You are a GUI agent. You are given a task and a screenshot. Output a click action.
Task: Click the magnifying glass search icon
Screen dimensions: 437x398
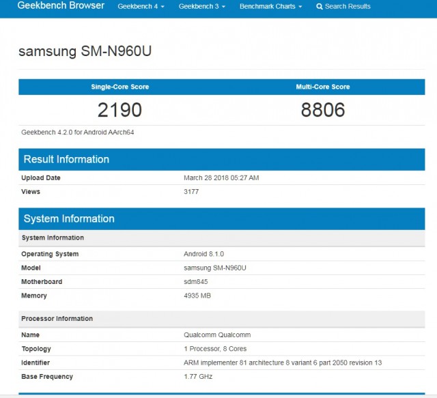tap(320, 7)
